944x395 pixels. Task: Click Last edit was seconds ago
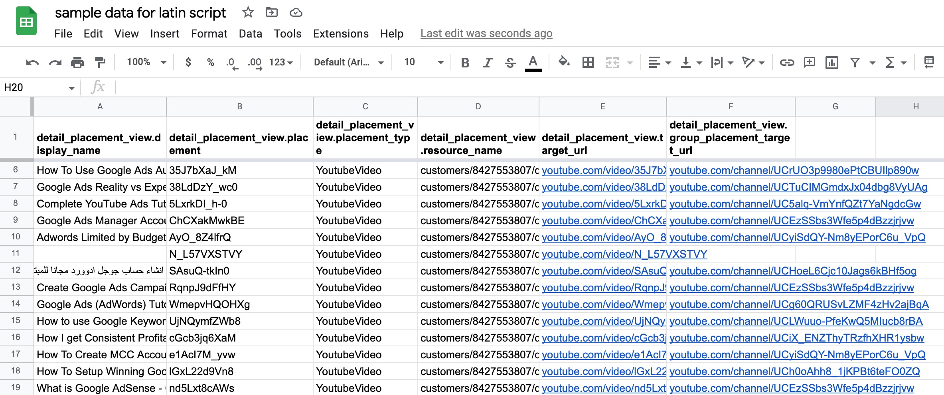click(486, 34)
